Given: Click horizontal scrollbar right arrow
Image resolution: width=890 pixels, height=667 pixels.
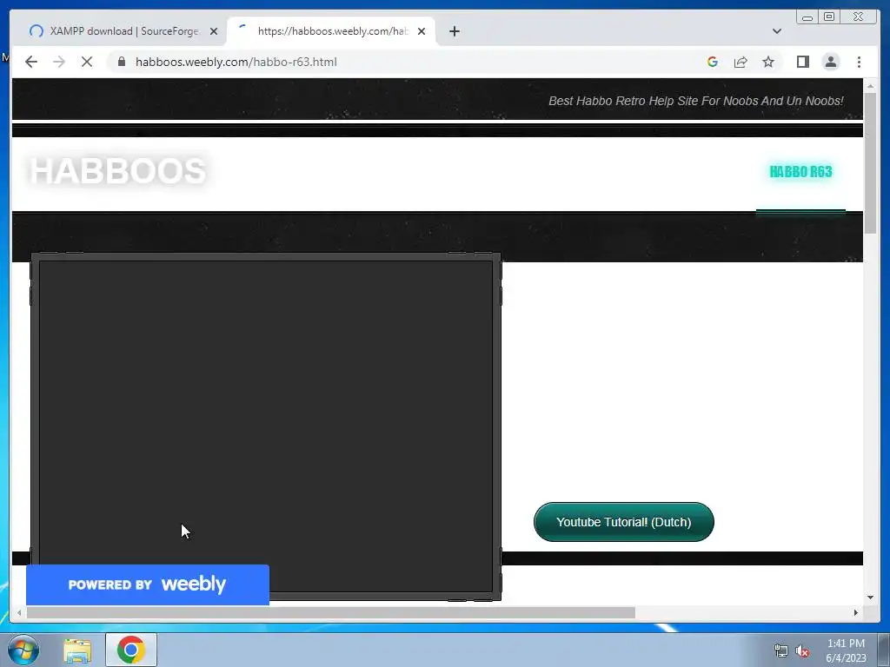Looking at the screenshot, I should coord(856,612).
